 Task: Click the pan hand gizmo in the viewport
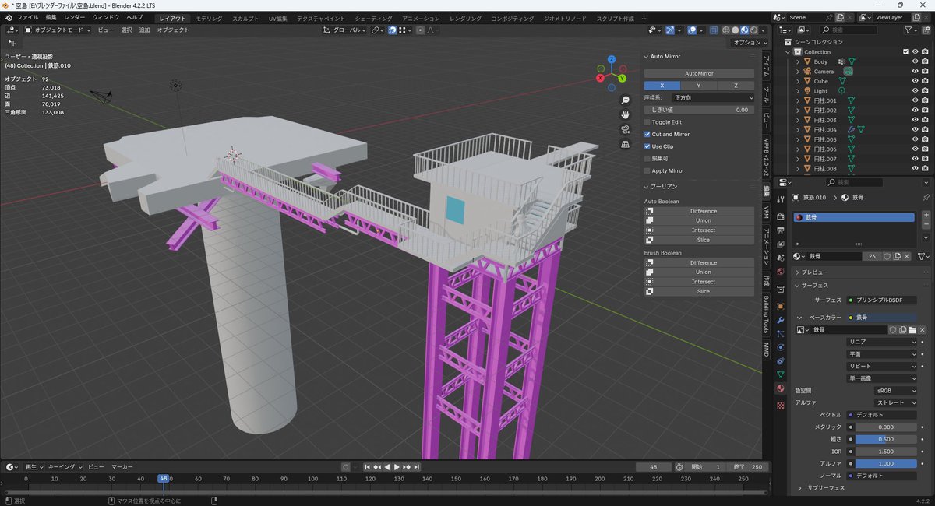[x=625, y=115]
